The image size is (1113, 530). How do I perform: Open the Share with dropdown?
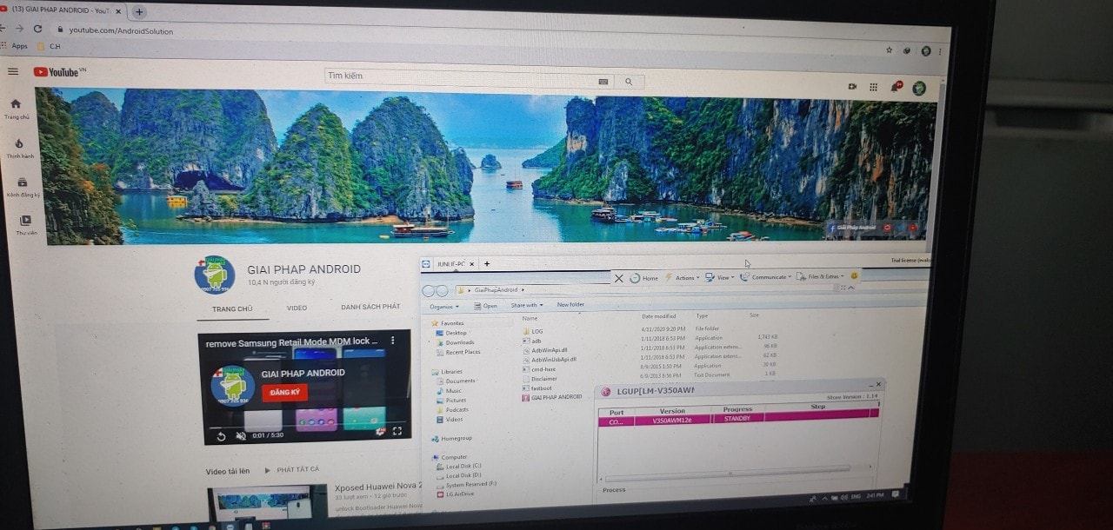[x=527, y=305]
